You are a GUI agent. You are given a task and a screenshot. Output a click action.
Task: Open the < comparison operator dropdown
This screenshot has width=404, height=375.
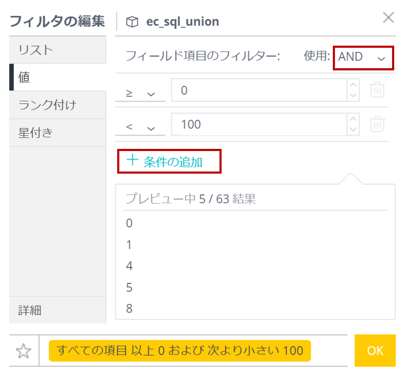pyautogui.click(x=140, y=127)
